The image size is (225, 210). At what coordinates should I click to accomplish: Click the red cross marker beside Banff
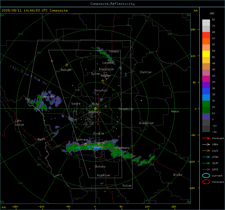(x=36, y=139)
